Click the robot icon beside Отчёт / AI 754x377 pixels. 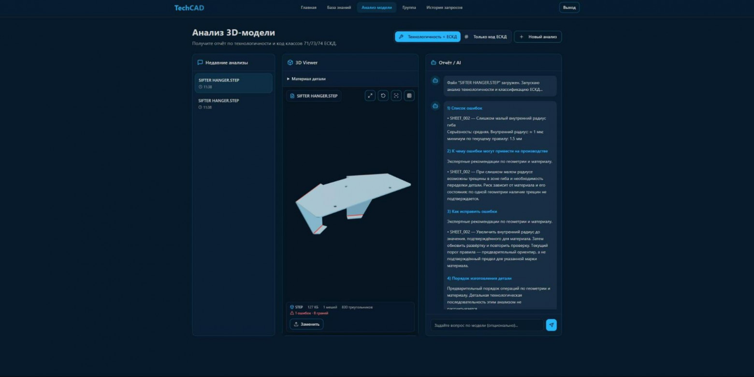tap(434, 62)
